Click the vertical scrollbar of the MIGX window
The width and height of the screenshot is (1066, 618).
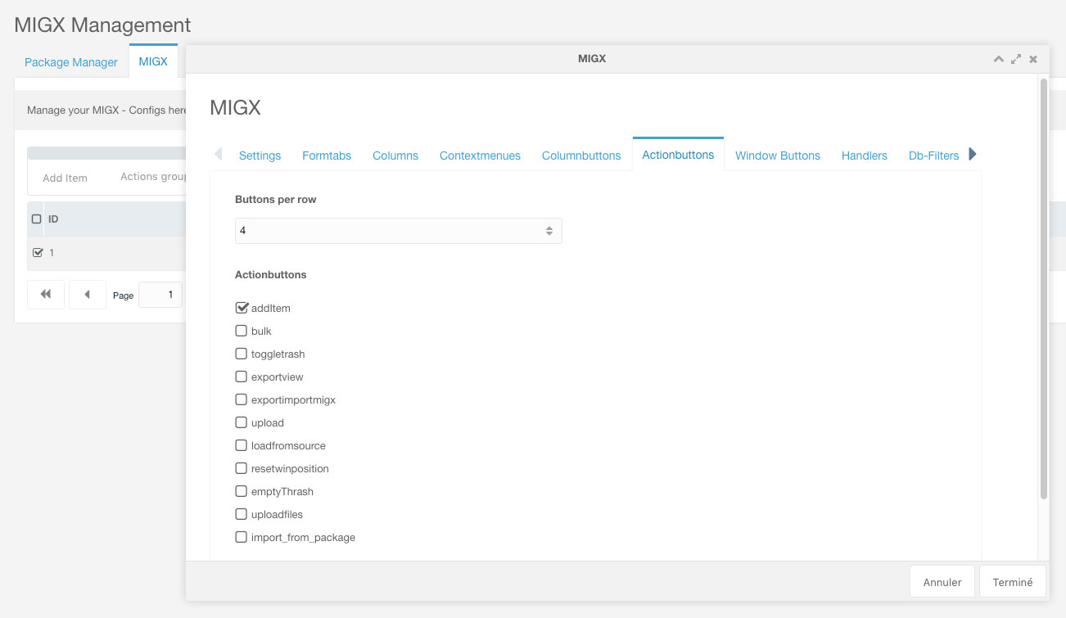1044,288
